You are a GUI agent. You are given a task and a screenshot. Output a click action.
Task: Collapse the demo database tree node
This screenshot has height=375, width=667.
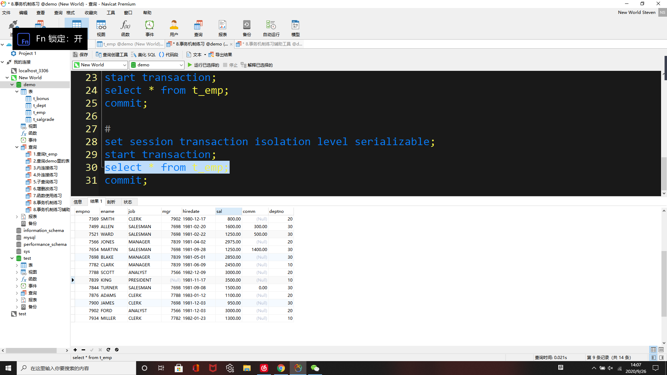[12, 85]
